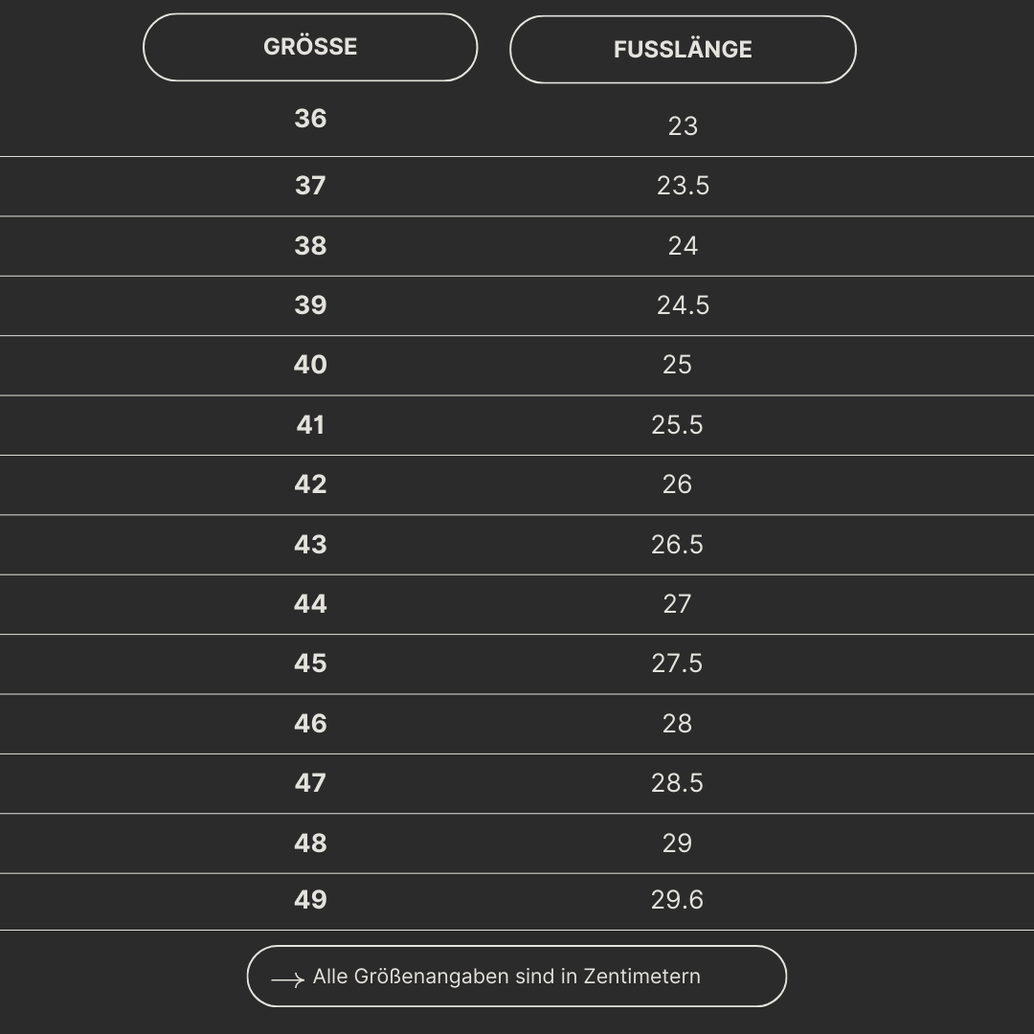
Task: Pick size 46 from the table
Action: pos(310,724)
